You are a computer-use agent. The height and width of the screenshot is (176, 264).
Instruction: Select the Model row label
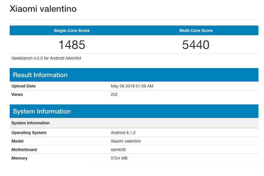pyautogui.click(x=17, y=141)
